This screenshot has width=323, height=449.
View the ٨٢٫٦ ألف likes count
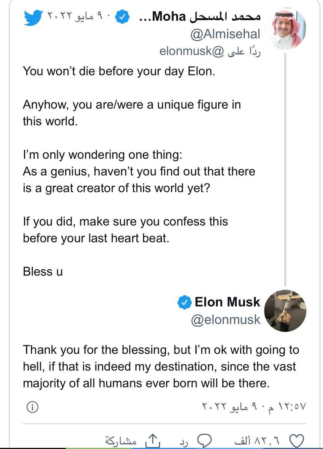(x=260, y=441)
